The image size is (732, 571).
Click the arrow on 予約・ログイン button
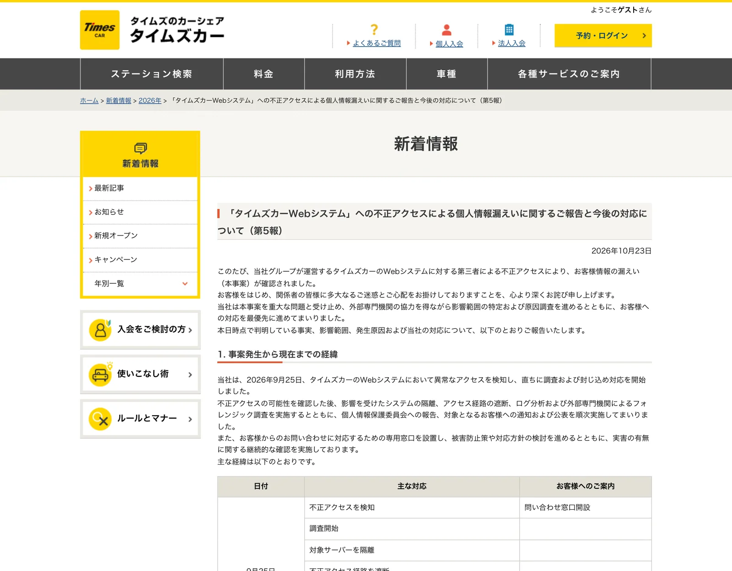coord(644,36)
